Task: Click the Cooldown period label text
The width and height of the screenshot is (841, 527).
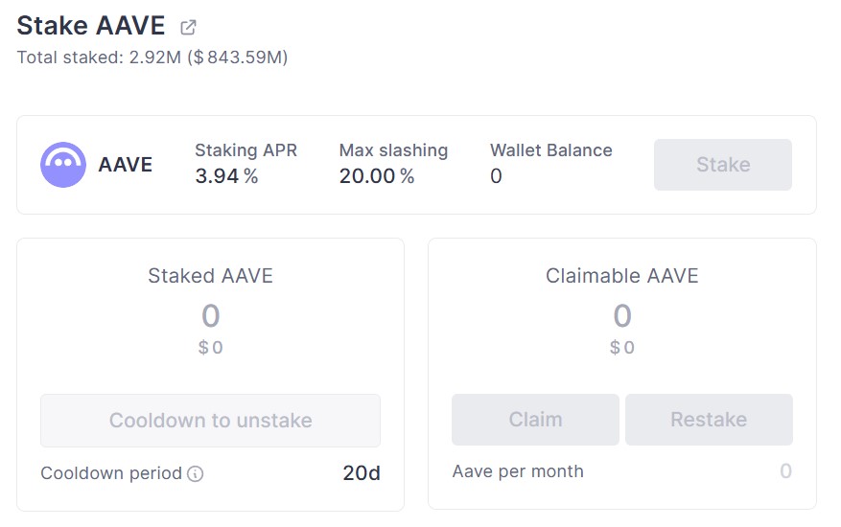Action: tap(111, 473)
